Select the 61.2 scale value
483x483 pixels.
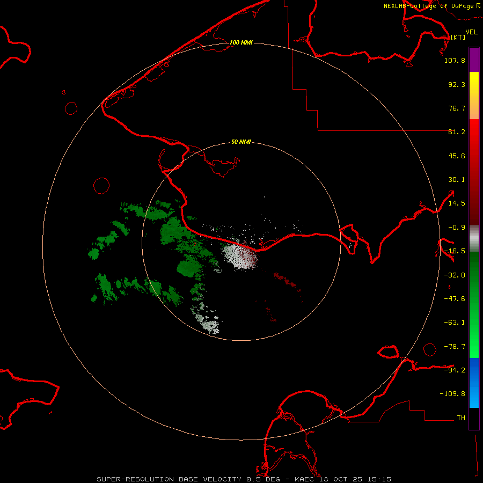coord(457,132)
